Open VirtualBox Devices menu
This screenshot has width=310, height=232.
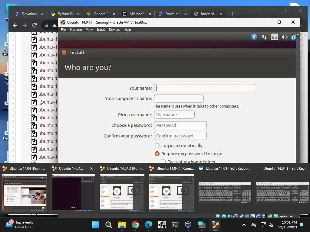[115, 30]
